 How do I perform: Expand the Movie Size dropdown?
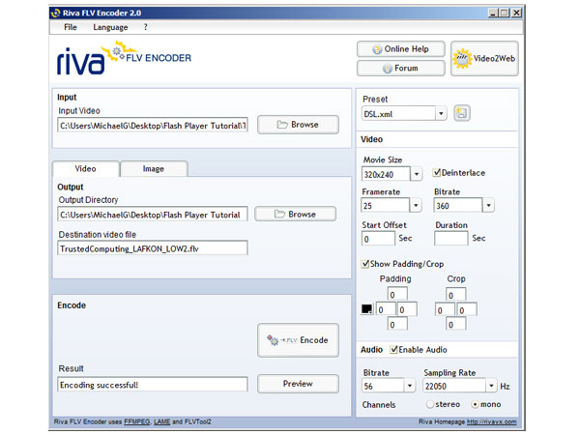point(417,174)
